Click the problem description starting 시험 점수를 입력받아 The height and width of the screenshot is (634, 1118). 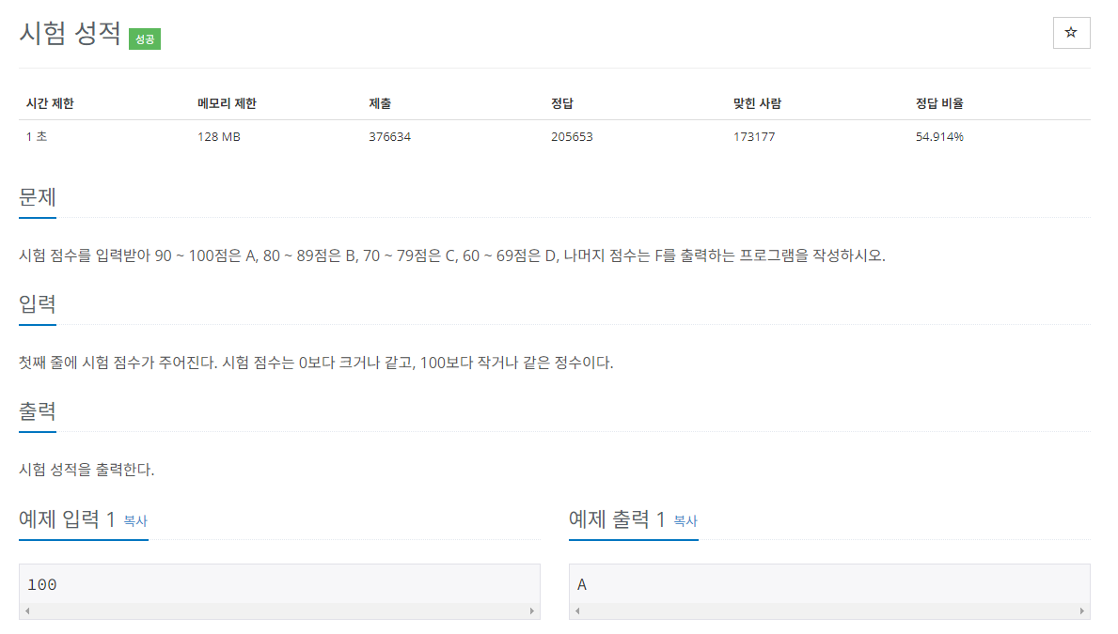coord(452,255)
